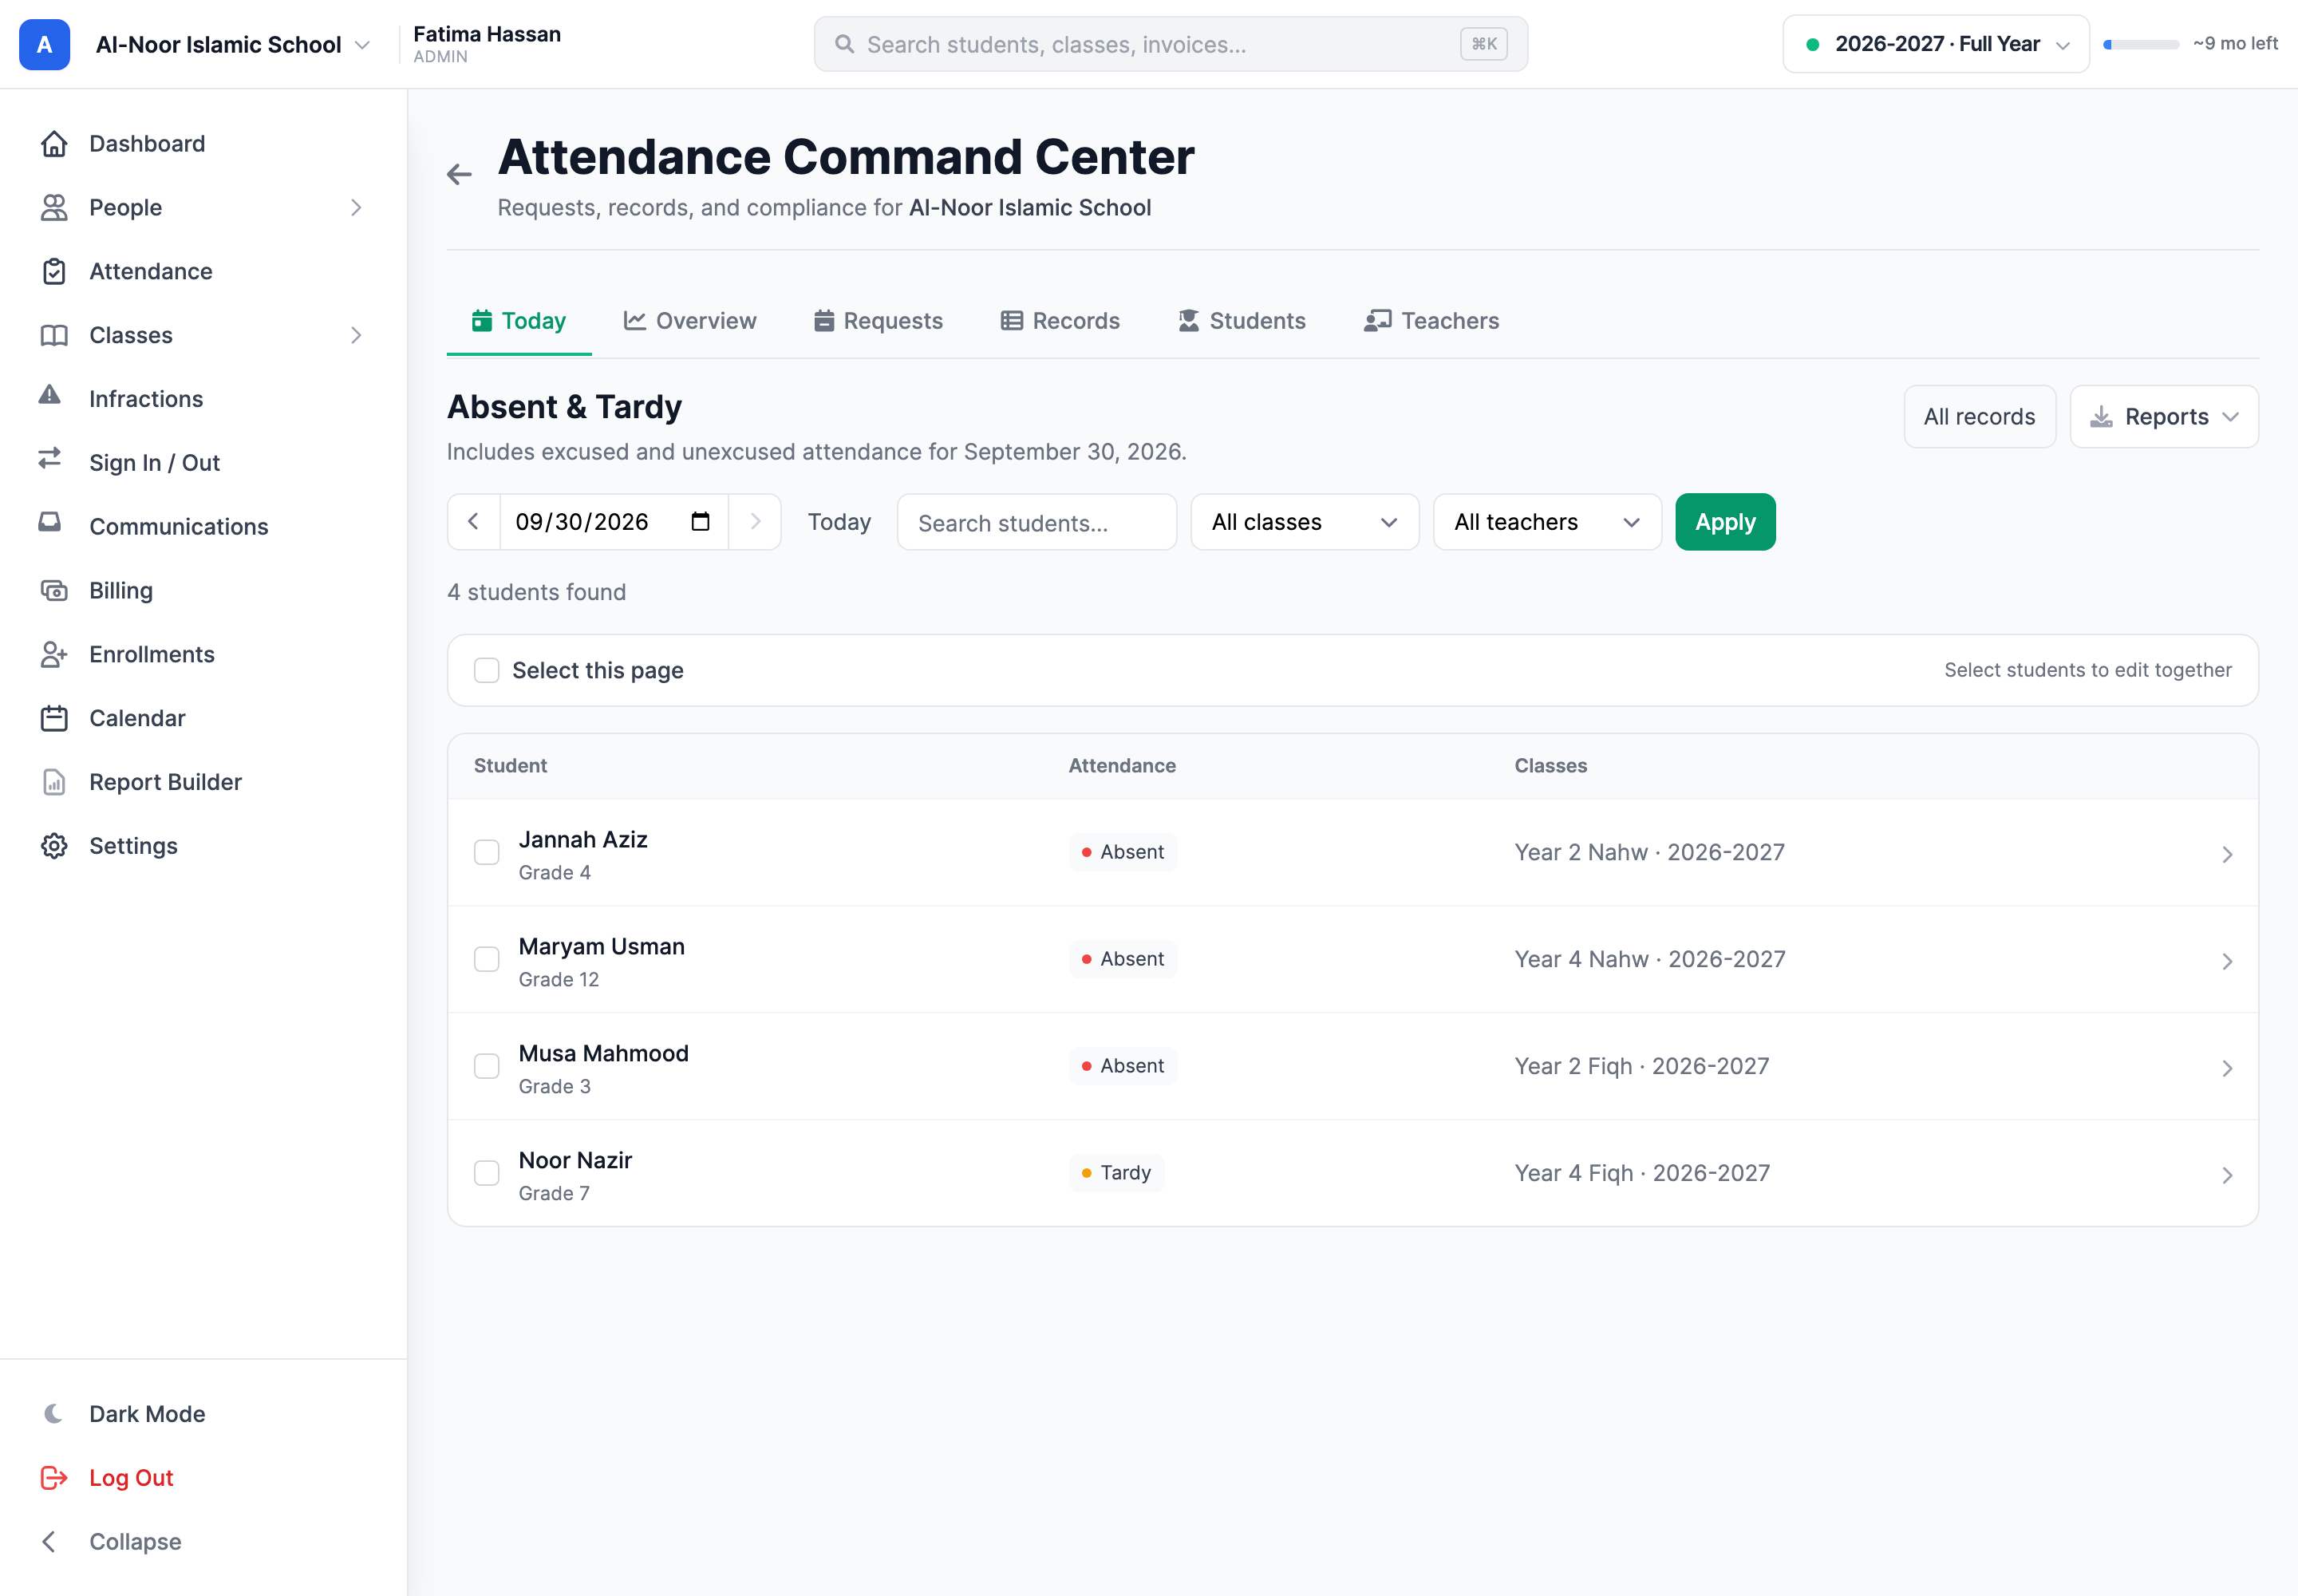
Task: Open Sign In / Out arrows icon
Action: [50, 460]
